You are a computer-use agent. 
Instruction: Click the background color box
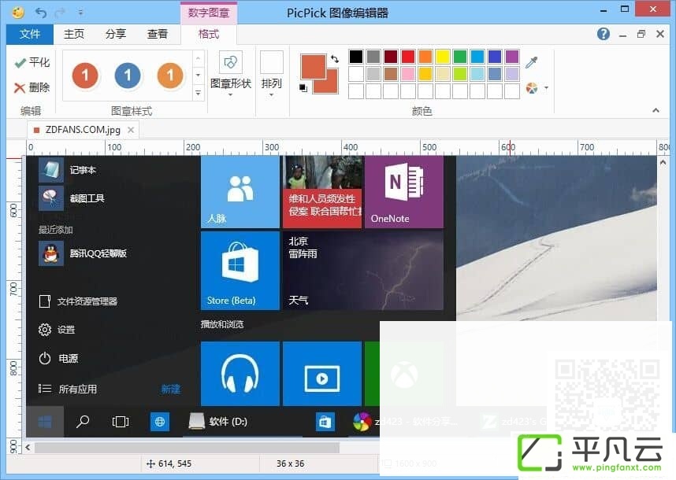(x=332, y=86)
